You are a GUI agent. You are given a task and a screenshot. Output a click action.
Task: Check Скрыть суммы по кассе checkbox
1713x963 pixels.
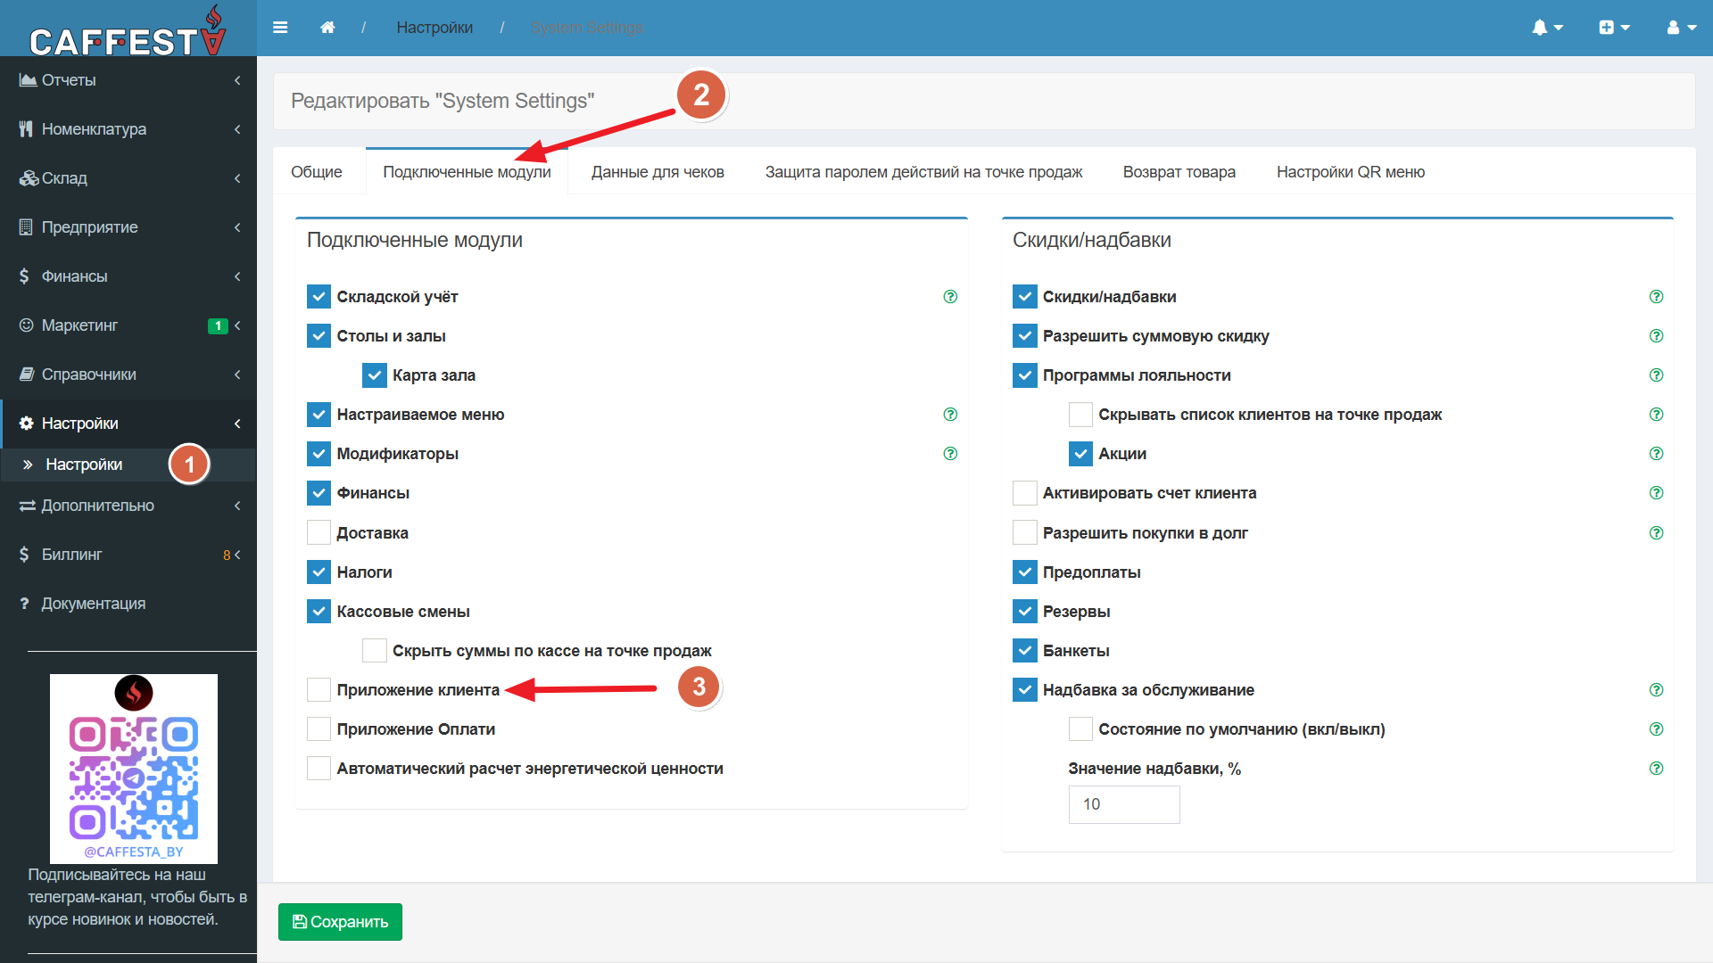pos(374,651)
